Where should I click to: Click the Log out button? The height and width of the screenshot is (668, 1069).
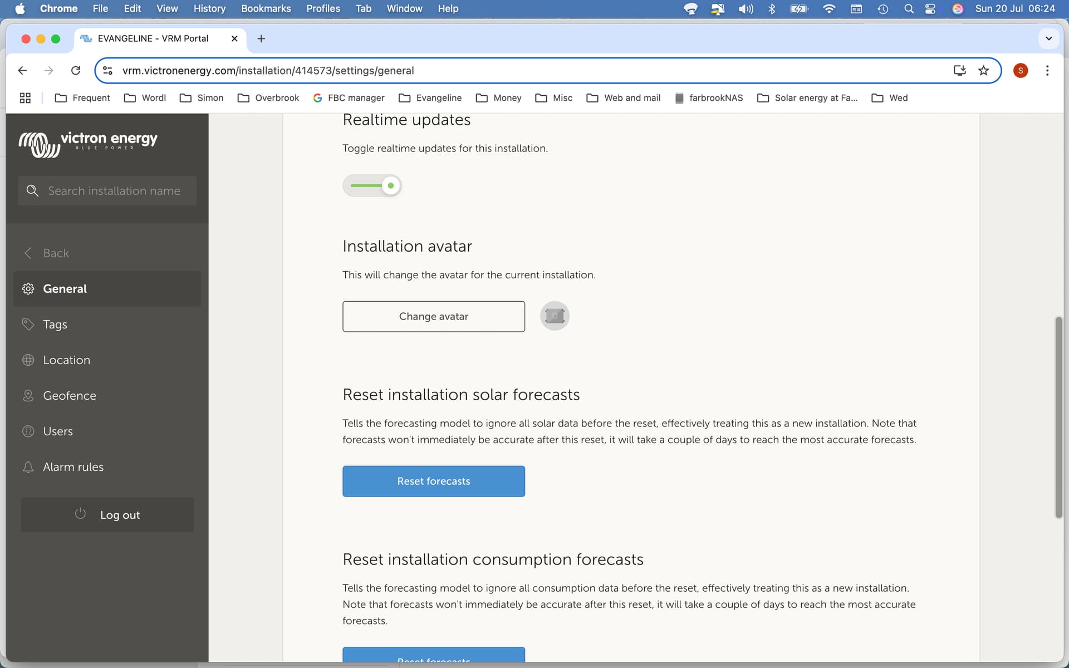pyautogui.click(x=107, y=515)
